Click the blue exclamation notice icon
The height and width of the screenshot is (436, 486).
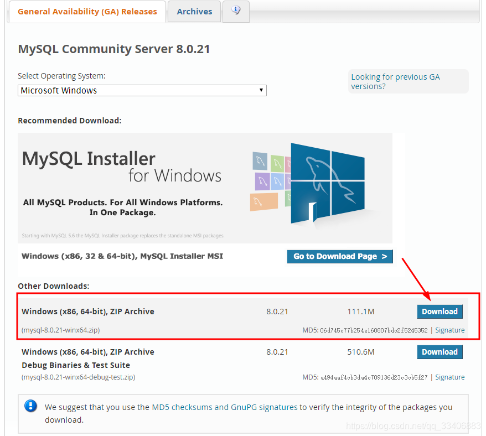tap(30, 406)
